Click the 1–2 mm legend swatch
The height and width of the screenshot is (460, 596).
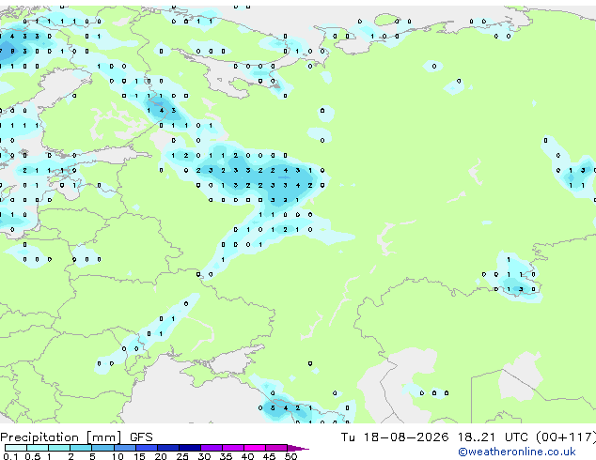(59, 448)
